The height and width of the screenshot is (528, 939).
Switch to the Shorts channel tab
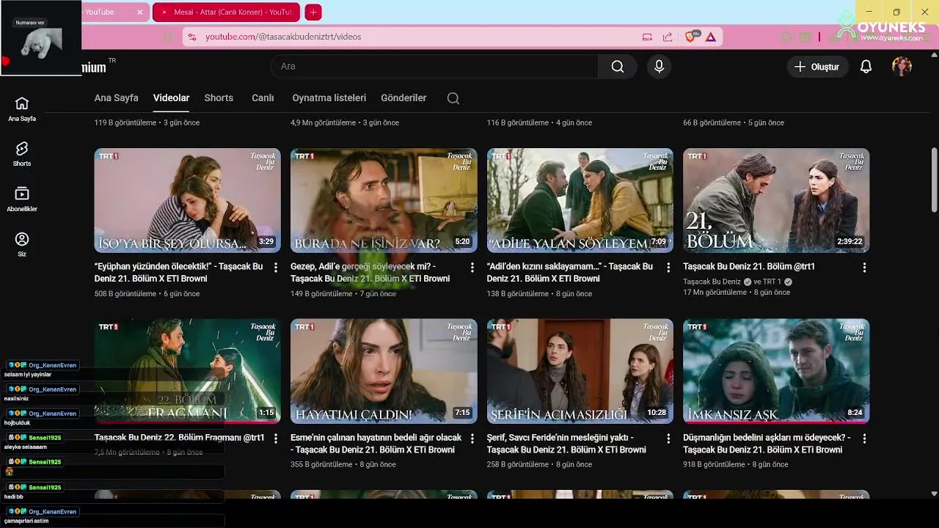tap(219, 98)
